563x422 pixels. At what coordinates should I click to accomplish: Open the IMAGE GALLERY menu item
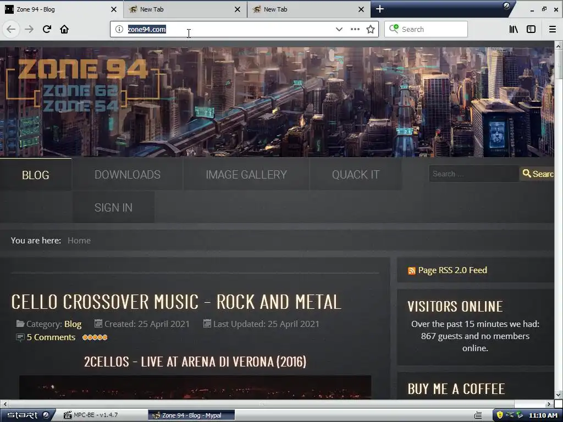(x=246, y=175)
